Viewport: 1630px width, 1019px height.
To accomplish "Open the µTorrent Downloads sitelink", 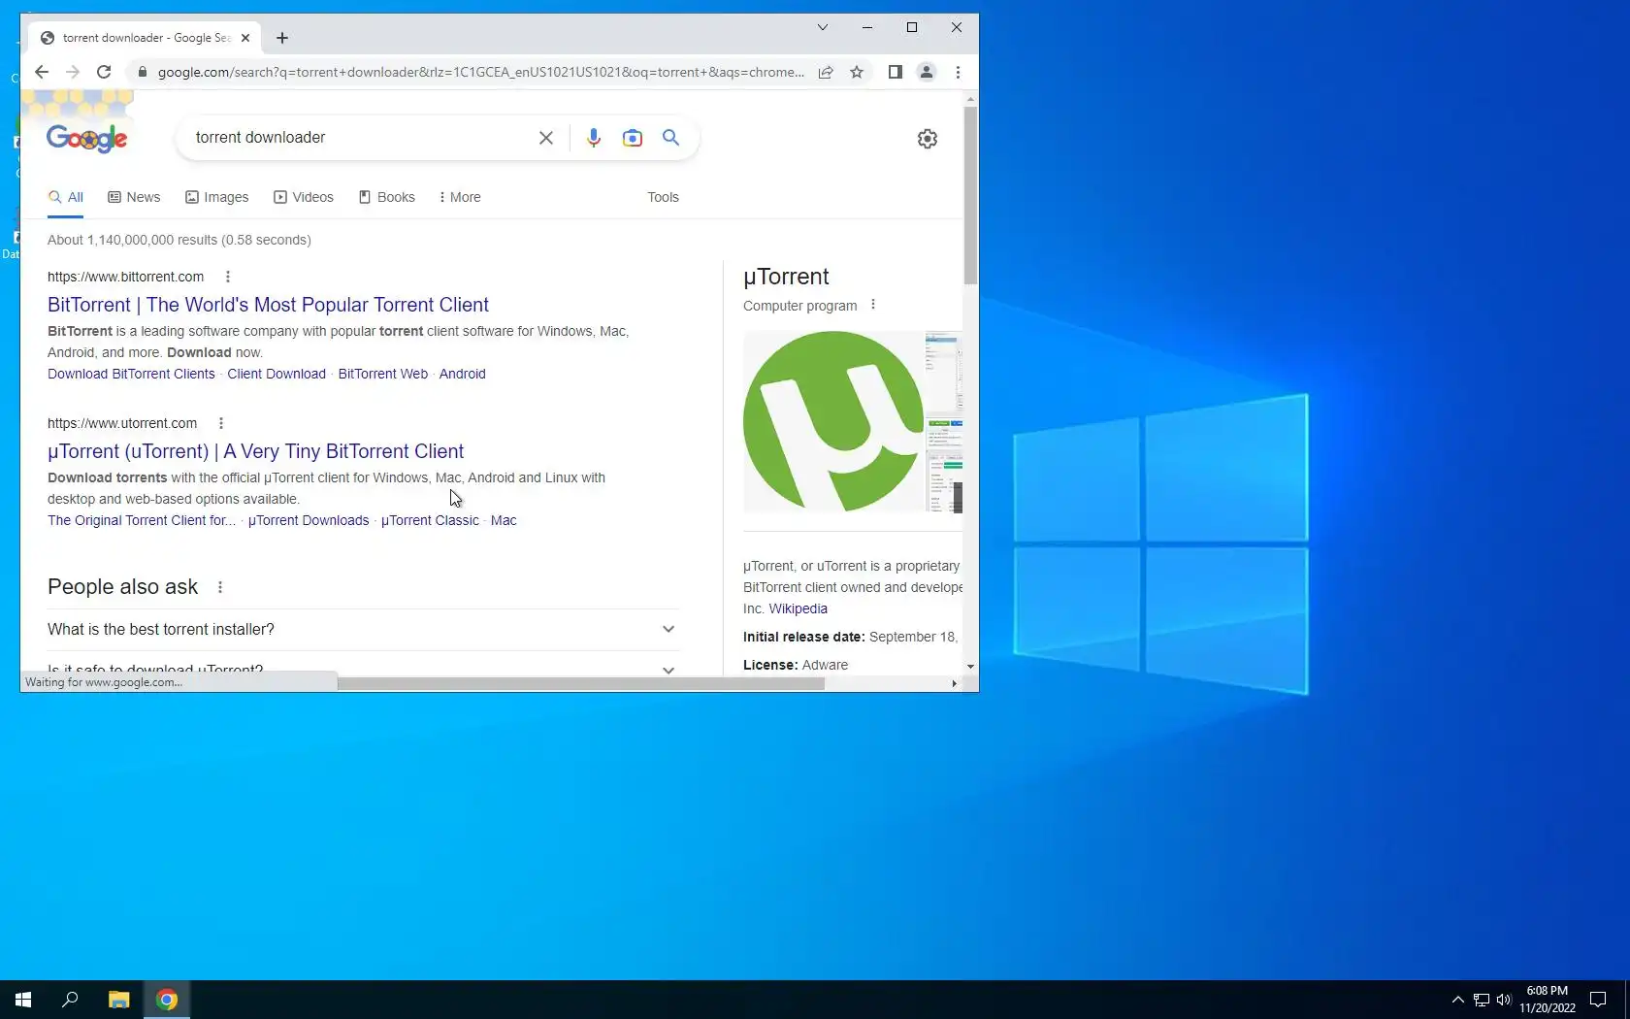I will click(309, 520).
